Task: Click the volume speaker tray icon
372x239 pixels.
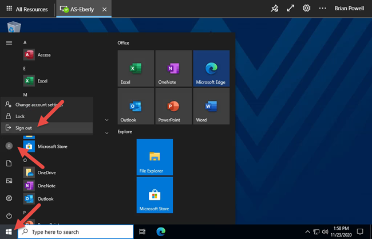Action: coord(325,232)
